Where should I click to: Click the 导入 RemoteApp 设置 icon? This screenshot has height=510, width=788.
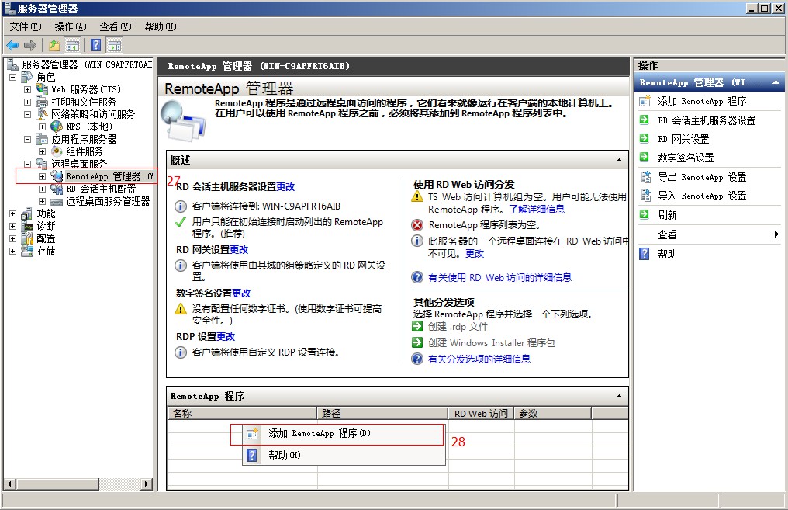(x=645, y=195)
